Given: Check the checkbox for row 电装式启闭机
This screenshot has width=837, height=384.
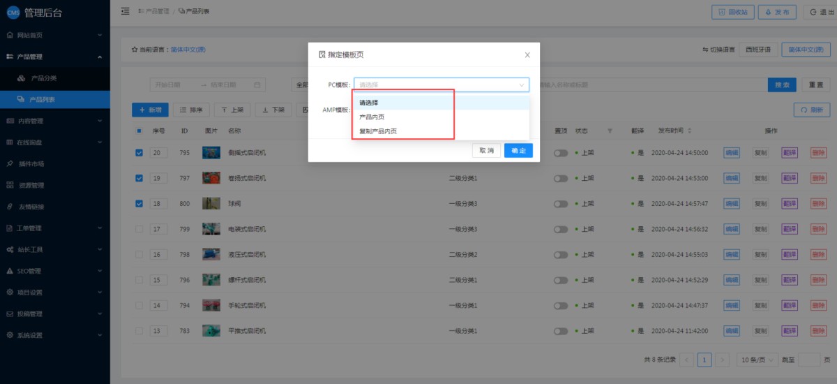Looking at the screenshot, I should pyautogui.click(x=139, y=229).
